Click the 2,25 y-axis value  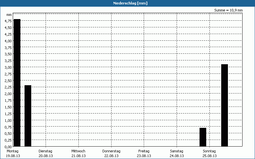click(8, 87)
